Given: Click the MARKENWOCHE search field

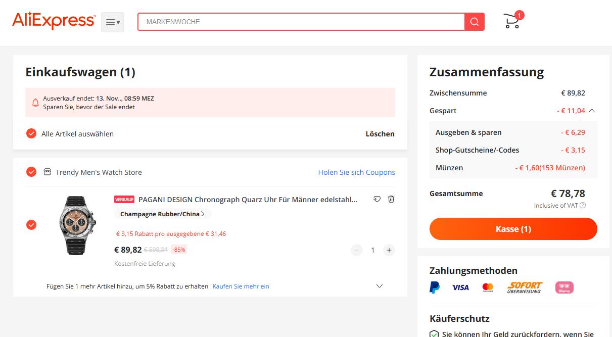Looking at the screenshot, I should click(301, 22).
